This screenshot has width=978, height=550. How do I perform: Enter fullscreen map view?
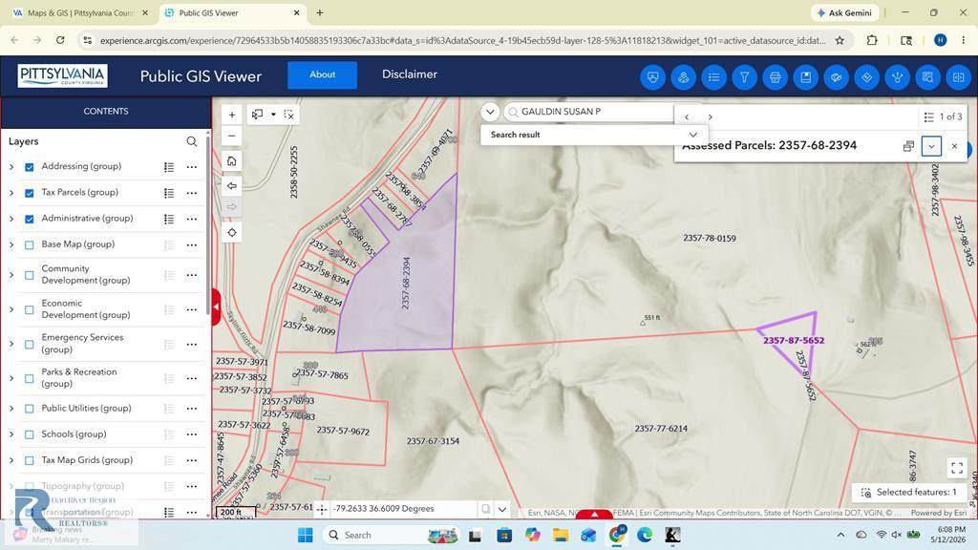pyautogui.click(x=957, y=468)
